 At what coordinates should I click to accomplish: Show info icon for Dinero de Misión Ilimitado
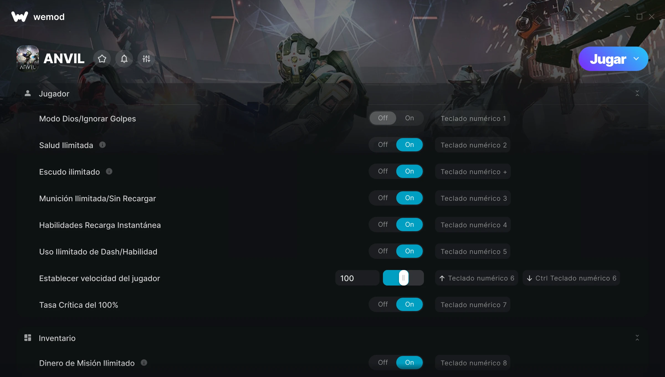pyautogui.click(x=144, y=363)
